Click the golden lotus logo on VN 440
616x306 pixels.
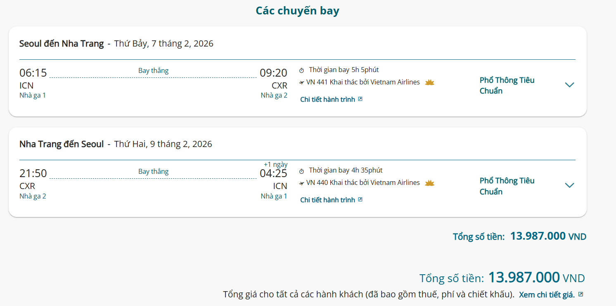430,183
